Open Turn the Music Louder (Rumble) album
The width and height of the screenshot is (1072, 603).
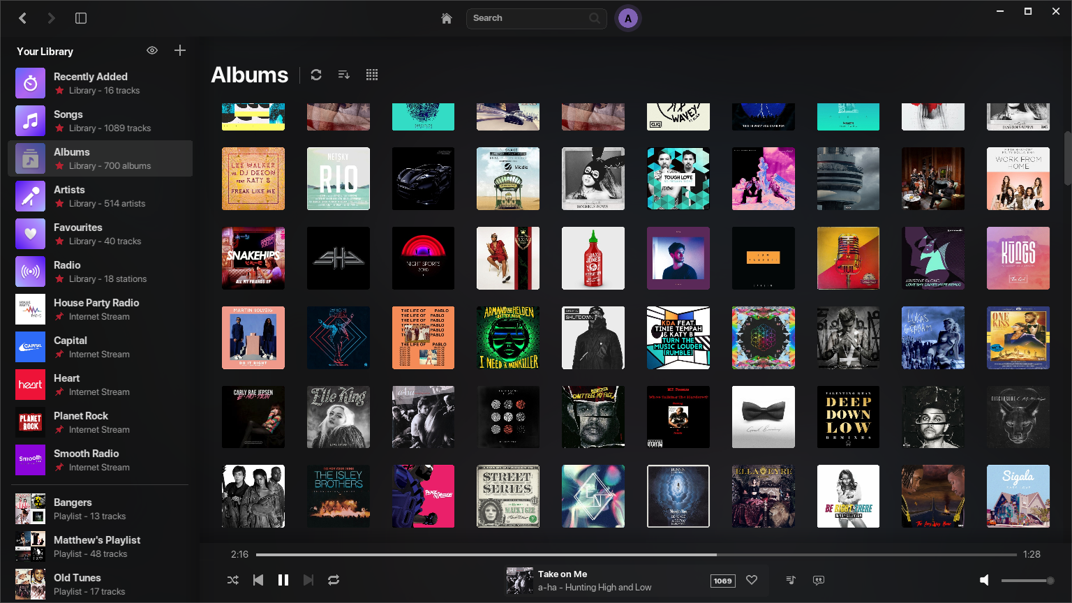[x=678, y=338]
